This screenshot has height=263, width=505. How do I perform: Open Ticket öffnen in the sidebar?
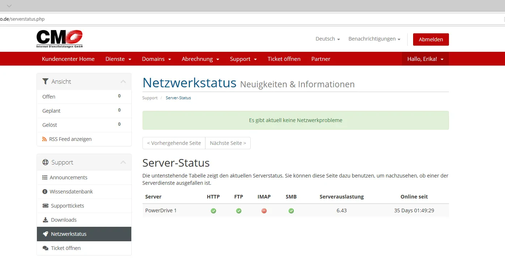click(84, 248)
